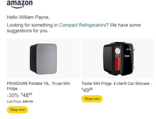Click the -30% discount badge

point(13,95)
